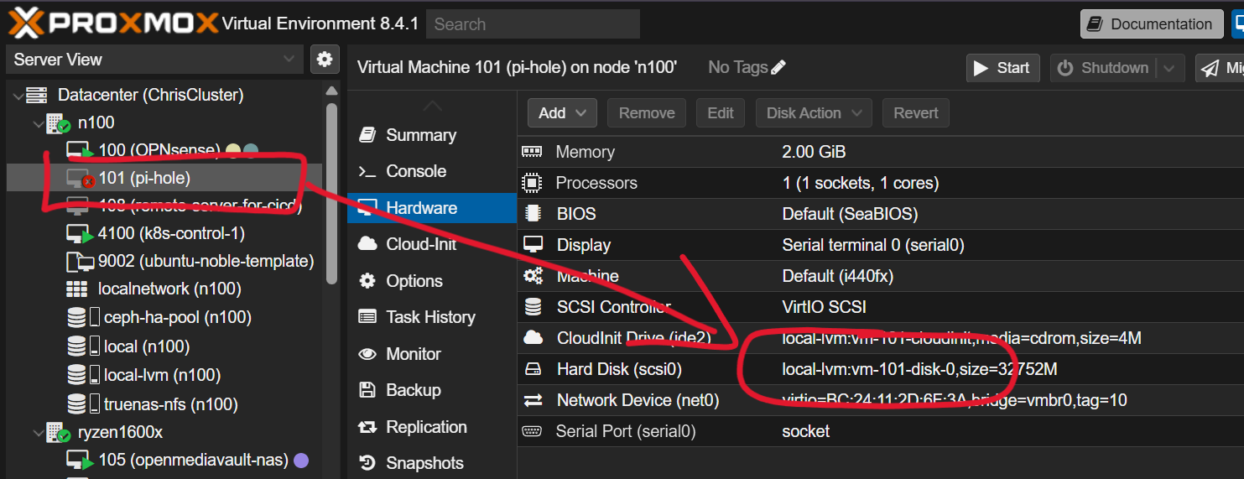
Task: Click the localnetwork (n100) grid icon
Action: point(77,289)
